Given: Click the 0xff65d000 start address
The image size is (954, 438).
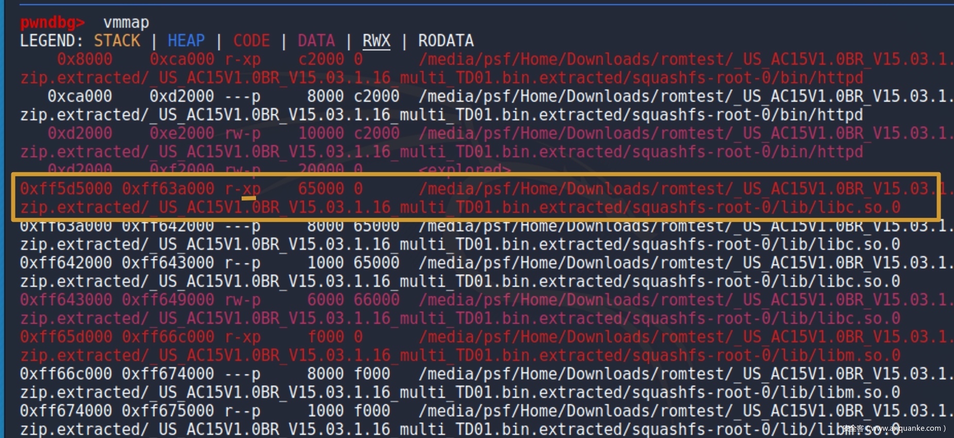Looking at the screenshot, I should (66, 337).
